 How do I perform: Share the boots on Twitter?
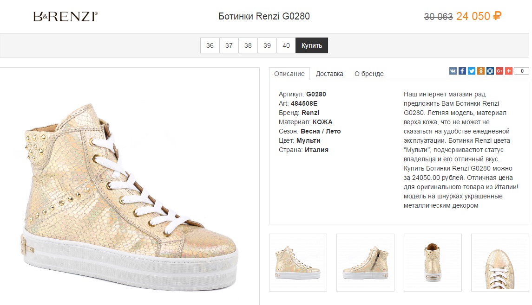pyautogui.click(x=472, y=71)
